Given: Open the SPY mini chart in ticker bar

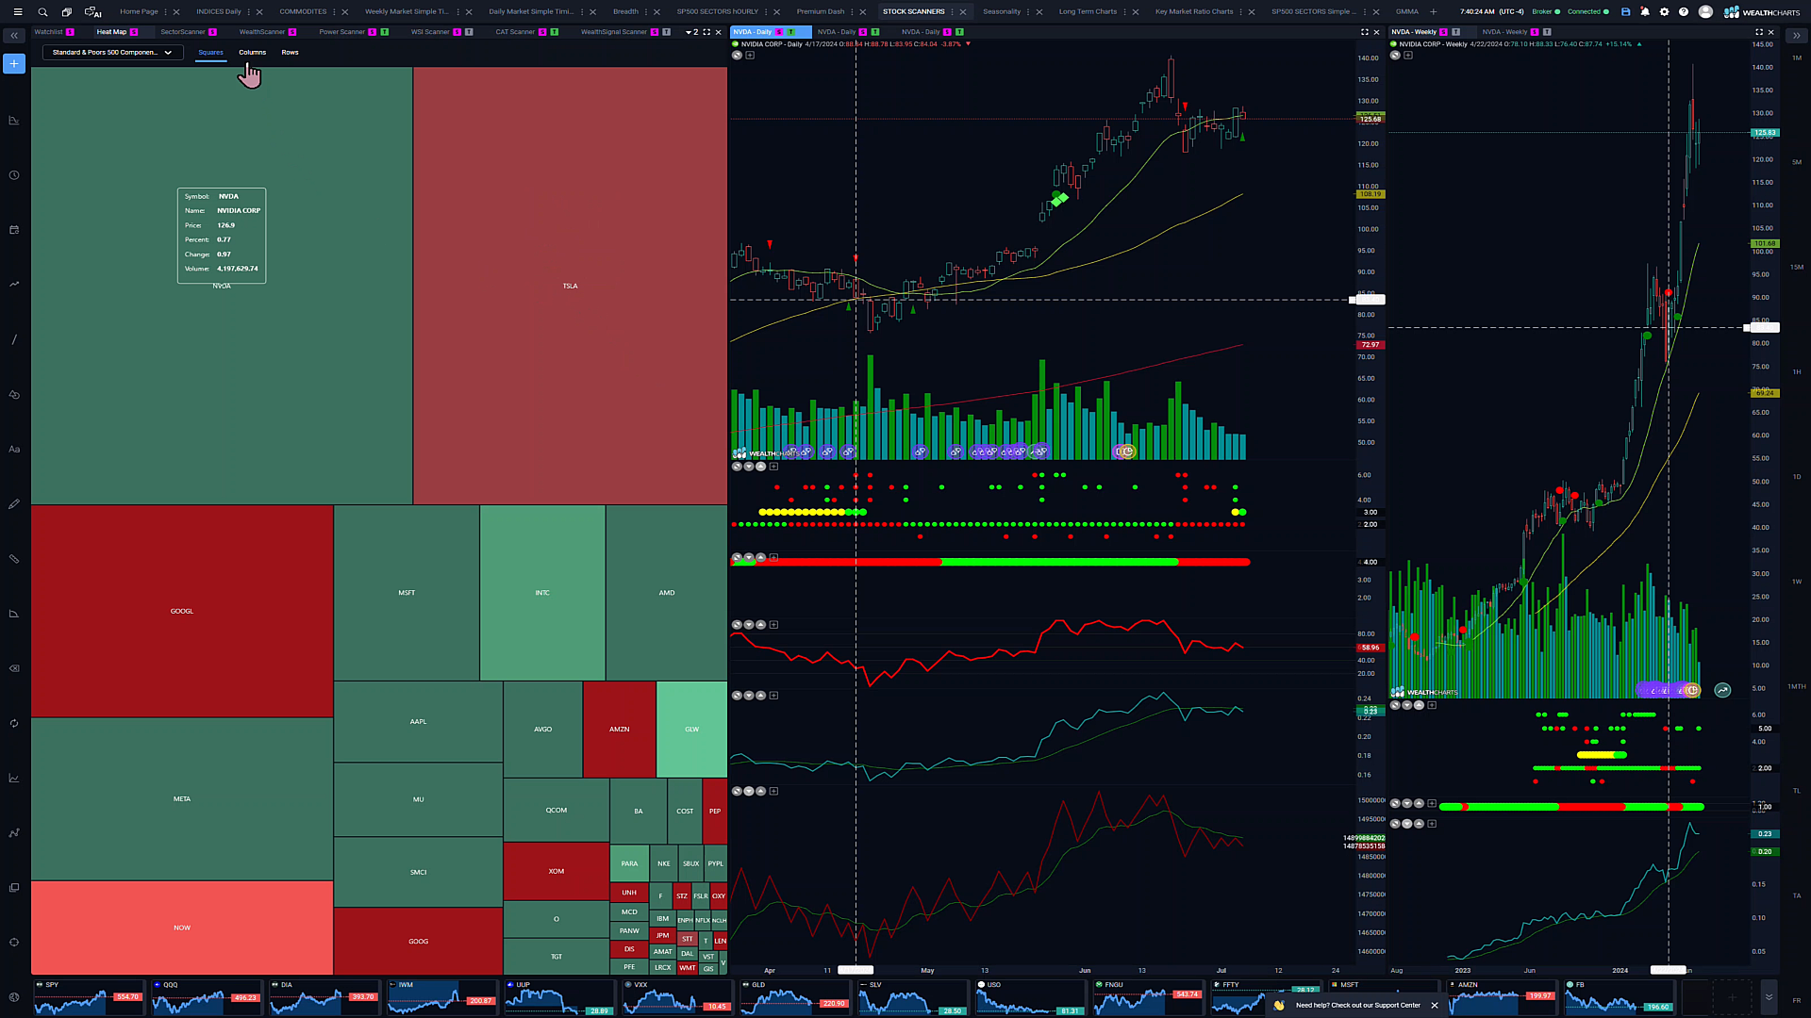Looking at the screenshot, I should (89, 996).
